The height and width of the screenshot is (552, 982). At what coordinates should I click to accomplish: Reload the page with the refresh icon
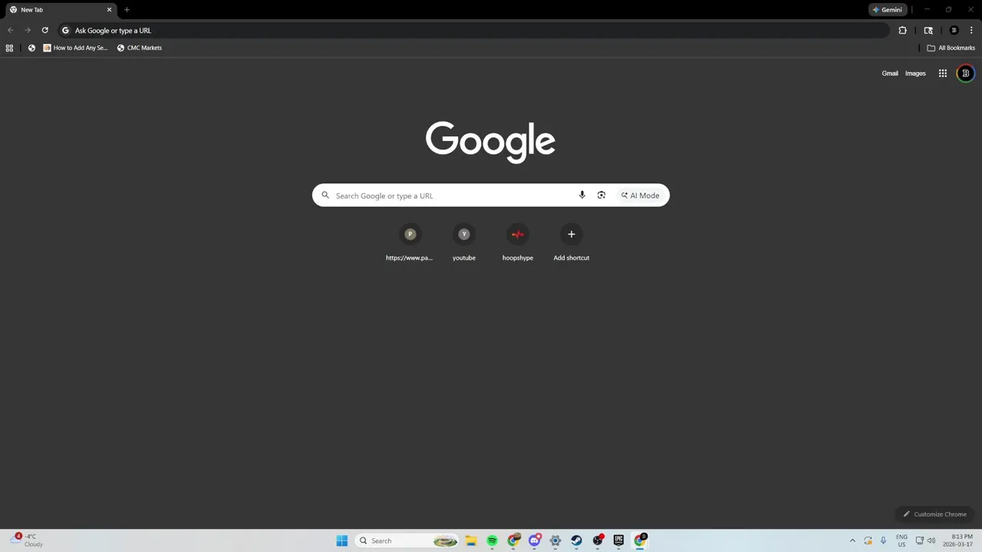(45, 31)
